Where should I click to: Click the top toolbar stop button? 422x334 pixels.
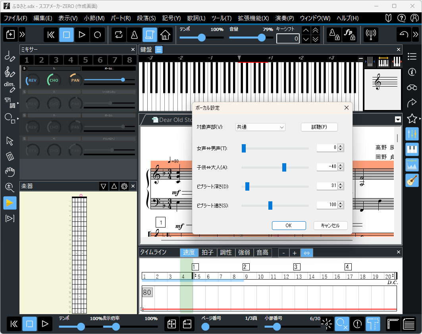pyautogui.click(x=66, y=35)
